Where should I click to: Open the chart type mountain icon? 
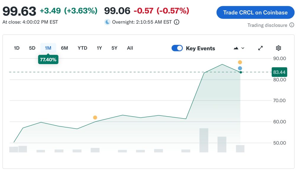pyautogui.click(x=236, y=48)
